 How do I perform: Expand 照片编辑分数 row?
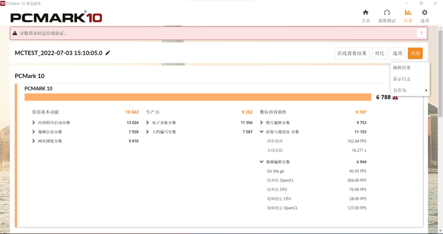[x=261, y=123]
